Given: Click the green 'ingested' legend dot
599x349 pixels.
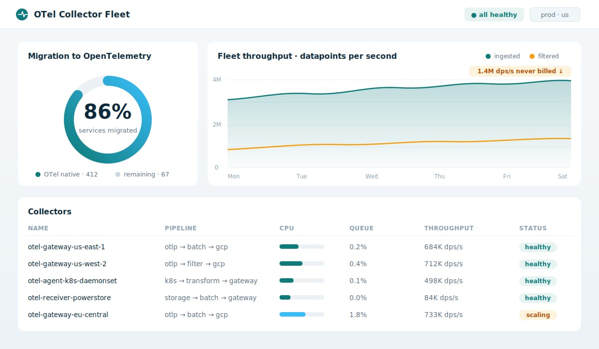Looking at the screenshot, I should pos(488,56).
